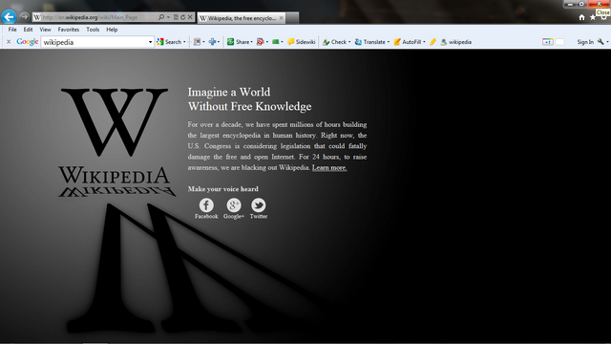The width and height of the screenshot is (611, 344).
Task: Click the large Wikipedia W logo
Action: 115,121
